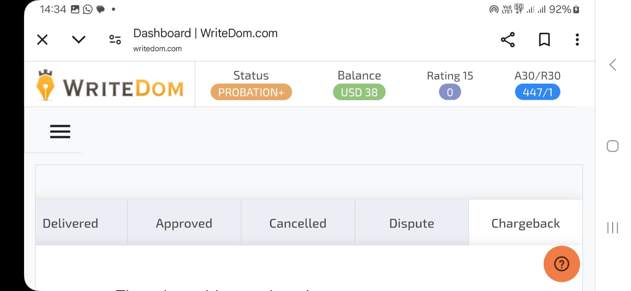The width and height of the screenshot is (631, 291).
Task: Open the Cancelled tab
Action: (x=298, y=223)
